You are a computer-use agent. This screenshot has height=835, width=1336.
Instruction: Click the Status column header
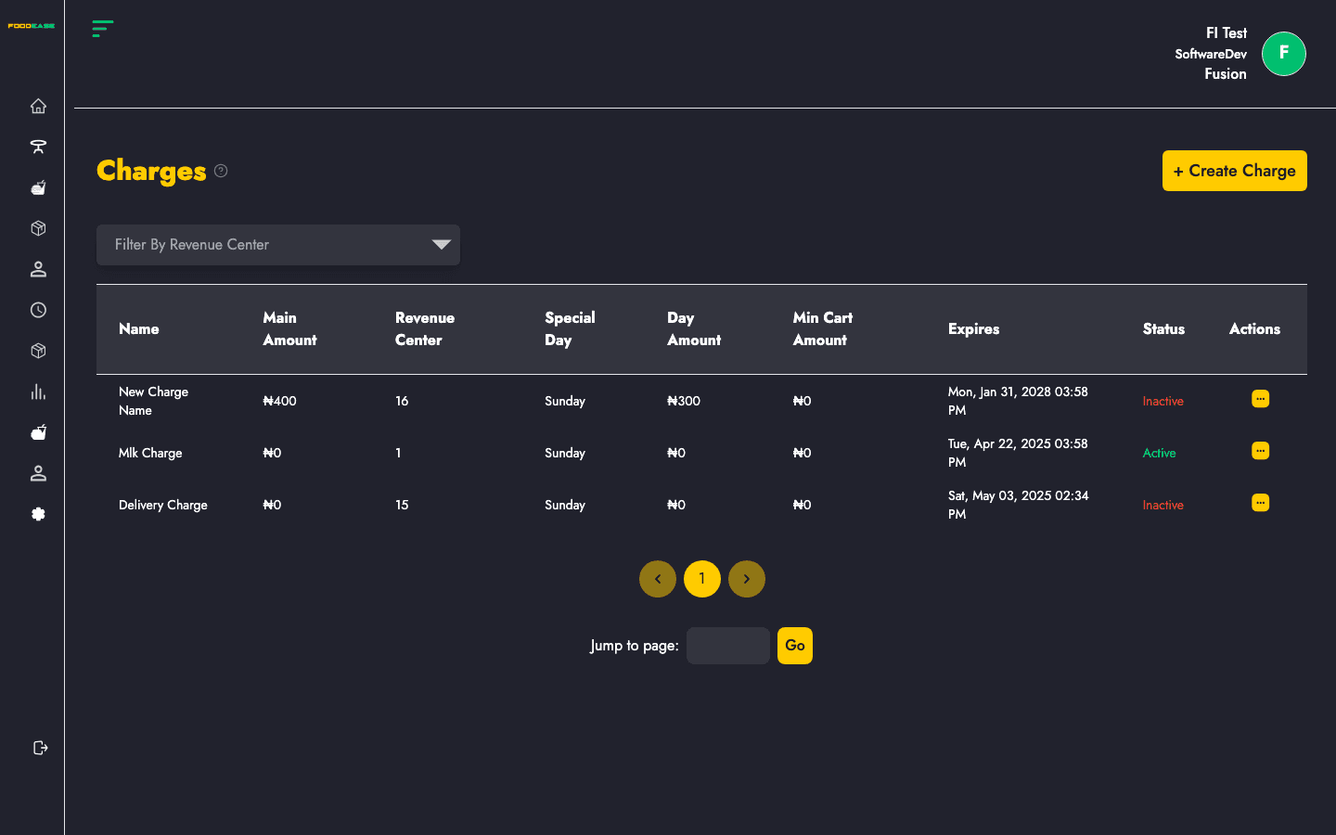click(x=1163, y=329)
